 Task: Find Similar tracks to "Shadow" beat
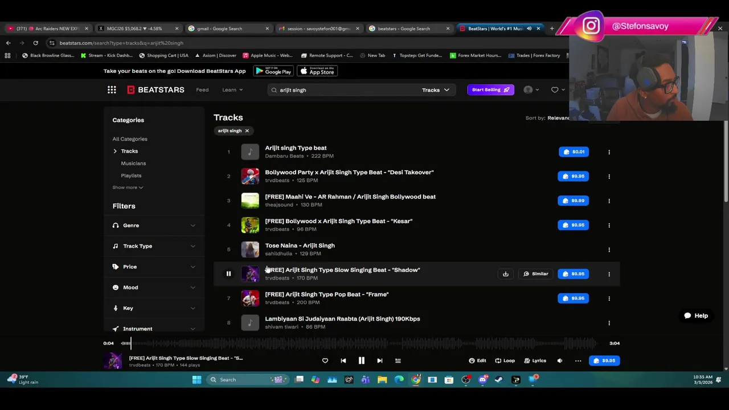click(535, 274)
